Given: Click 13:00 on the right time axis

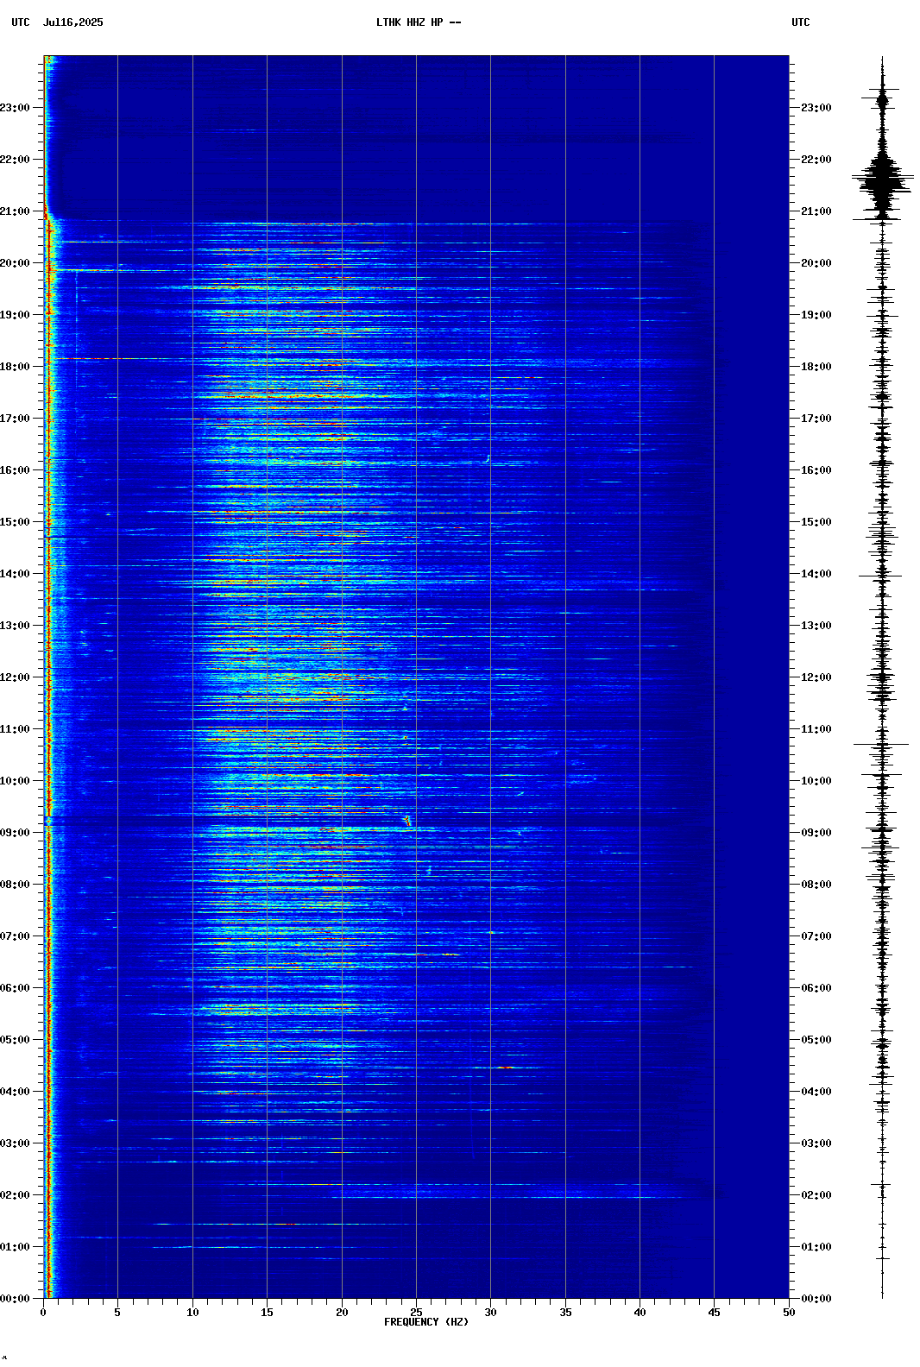Looking at the screenshot, I should pos(816,626).
